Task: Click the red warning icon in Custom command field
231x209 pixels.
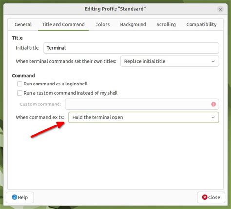Action: pos(213,104)
